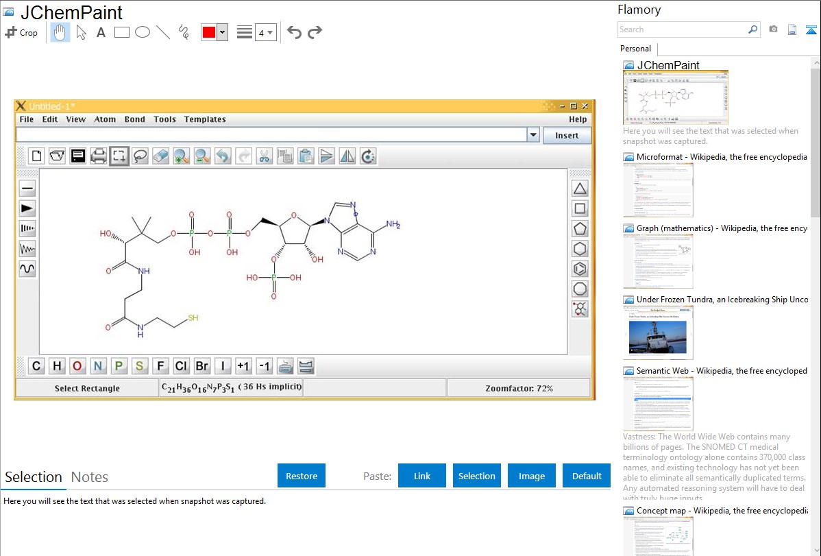The width and height of the screenshot is (821, 556).
Task: Click the zoom out magnifier
Action: (x=202, y=156)
